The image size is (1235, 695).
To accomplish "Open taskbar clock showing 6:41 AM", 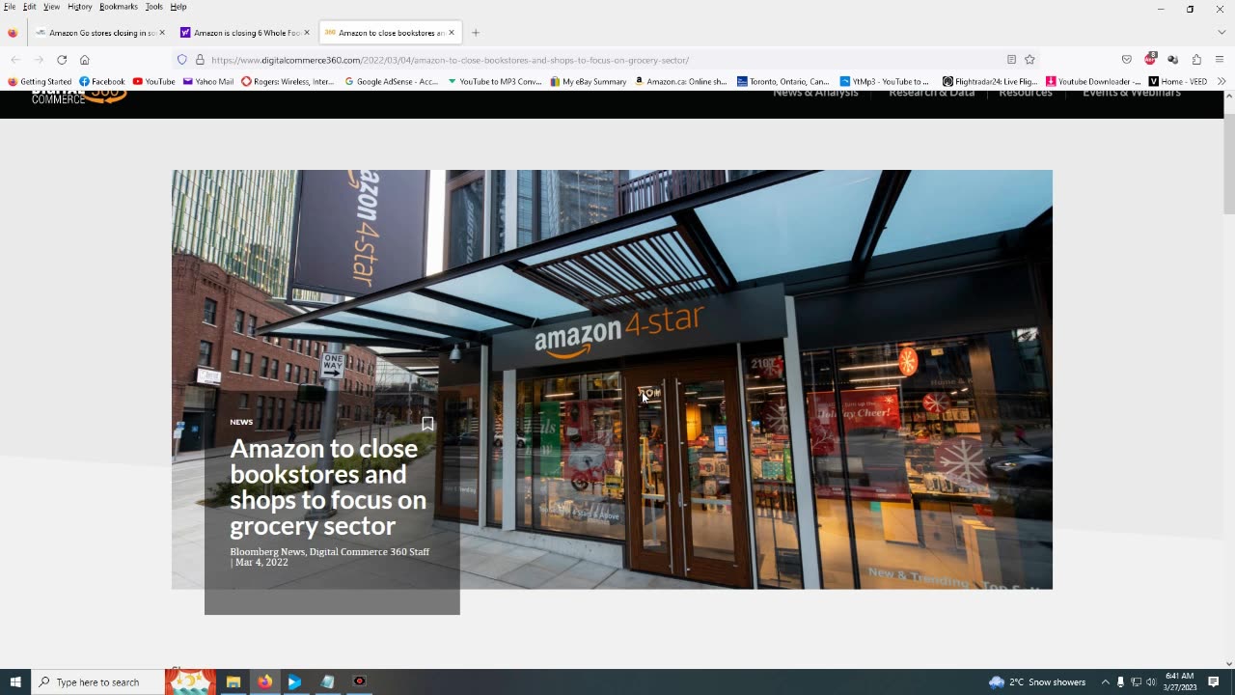I will pos(1180,681).
